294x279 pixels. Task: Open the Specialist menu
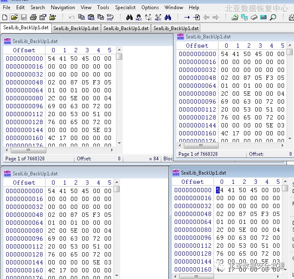(125, 8)
